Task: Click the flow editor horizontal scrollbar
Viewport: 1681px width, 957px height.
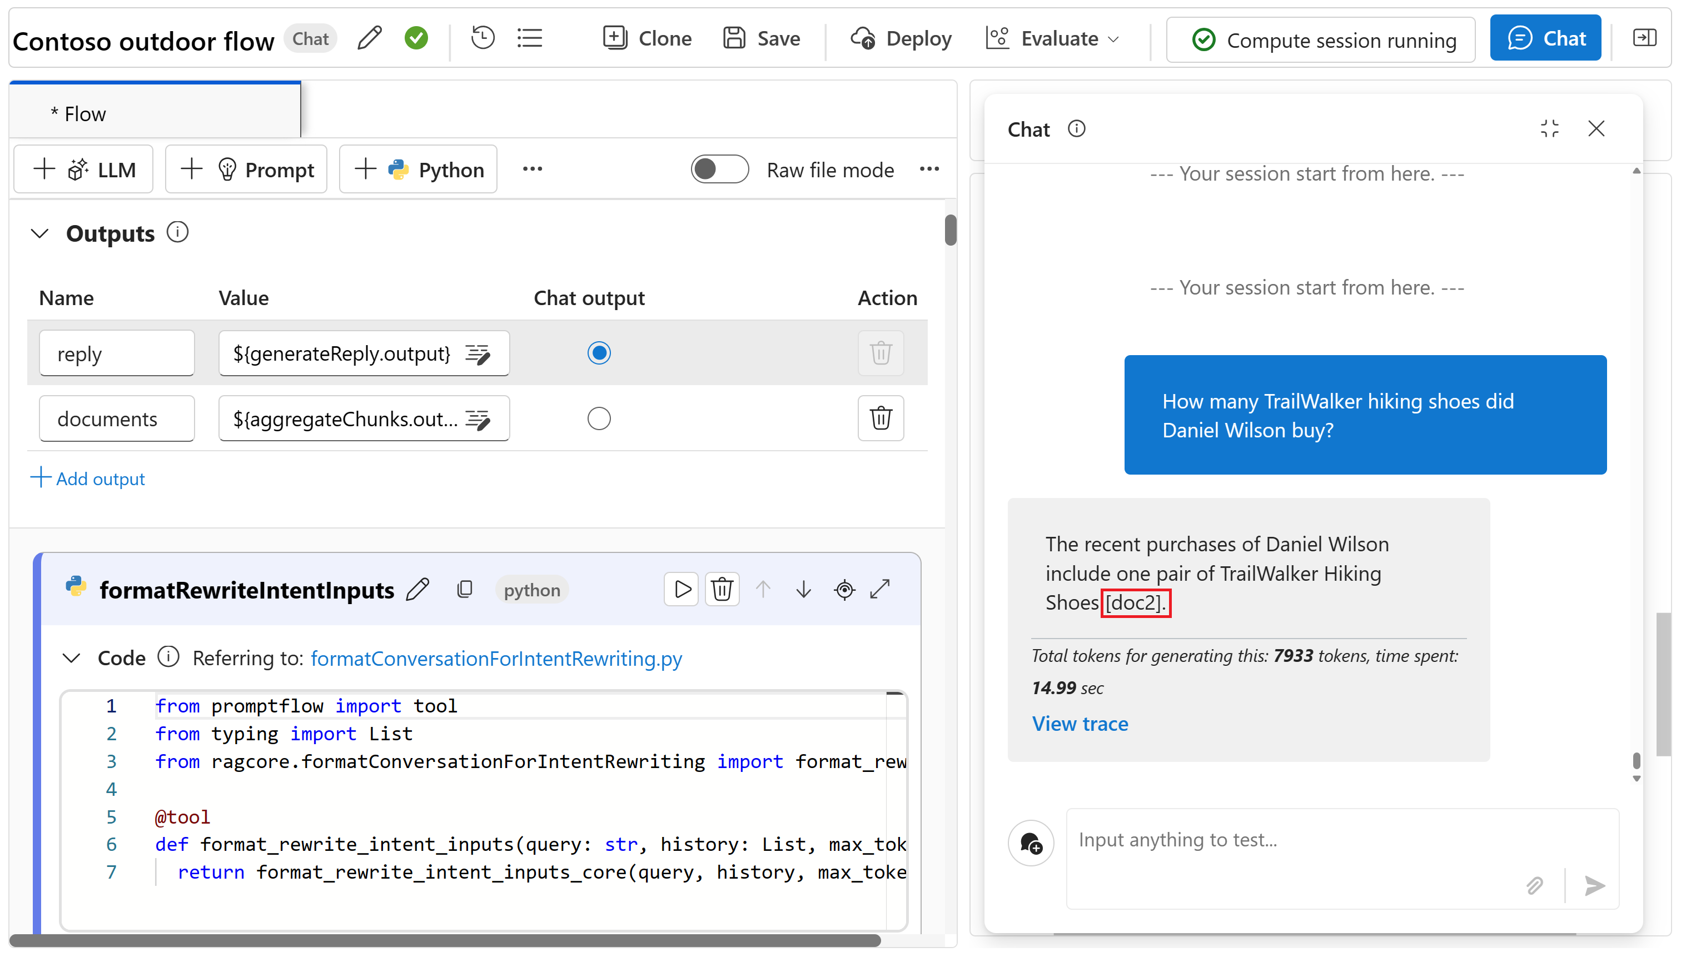Action: click(x=445, y=940)
